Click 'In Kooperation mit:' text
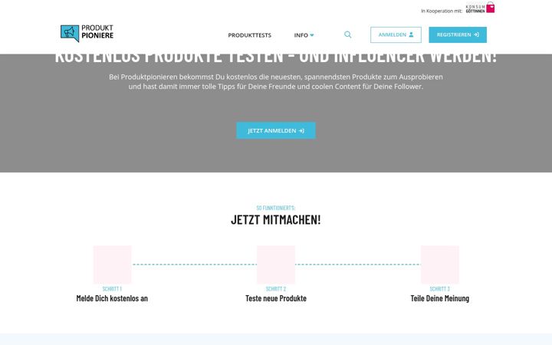The image size is (552, 345). click(x=442, y=11)
